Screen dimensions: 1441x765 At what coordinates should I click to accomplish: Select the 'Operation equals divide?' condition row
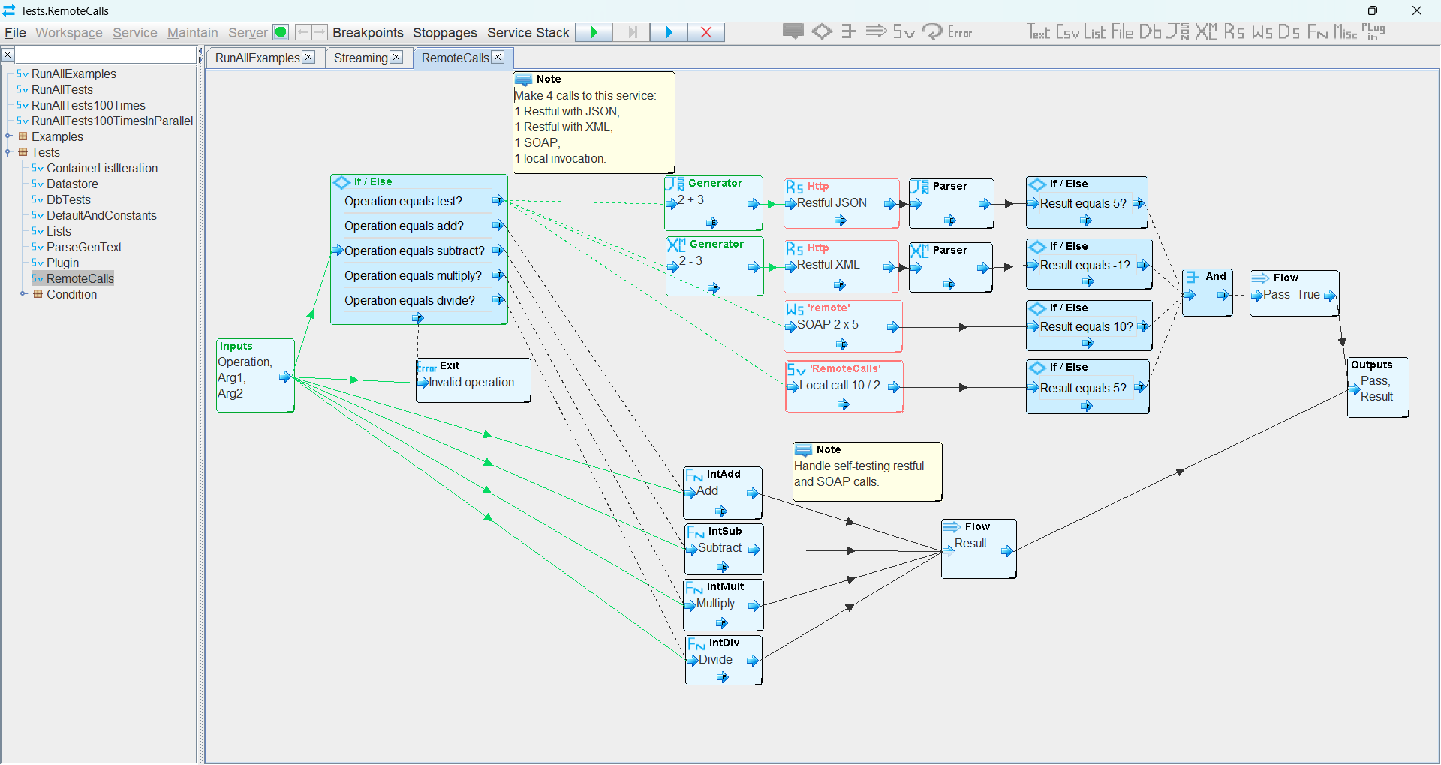(418, 300)
